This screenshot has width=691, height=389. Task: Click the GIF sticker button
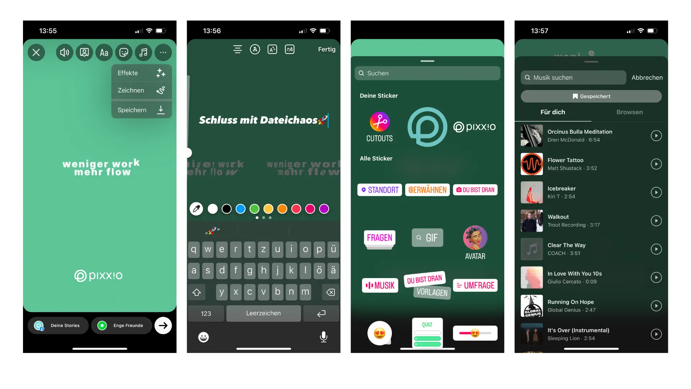pyautogui.click(x=427, y=237)
